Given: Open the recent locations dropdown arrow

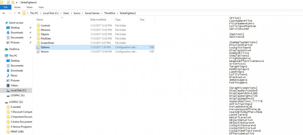Looking at the screenshot, I should pyautogui.click(x=15, y=13).
